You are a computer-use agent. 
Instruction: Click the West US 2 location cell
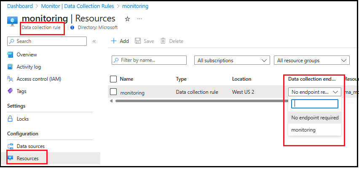(243, 92)
